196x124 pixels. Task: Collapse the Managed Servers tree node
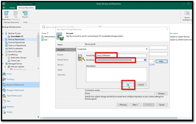coord(3,64)
